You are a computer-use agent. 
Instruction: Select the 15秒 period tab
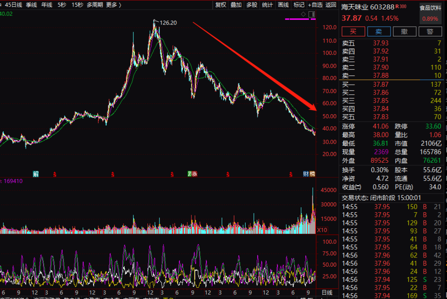click(x=77, y=5)
